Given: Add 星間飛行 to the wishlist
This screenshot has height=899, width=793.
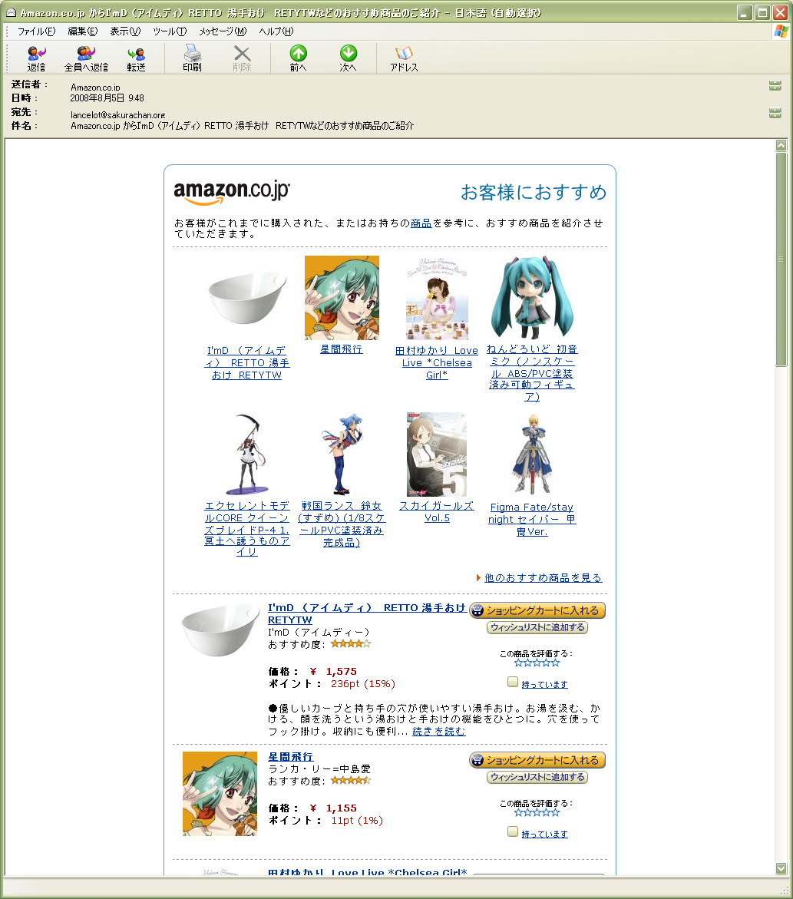Looking at the screenshot, I should click(x=537, y=777).
